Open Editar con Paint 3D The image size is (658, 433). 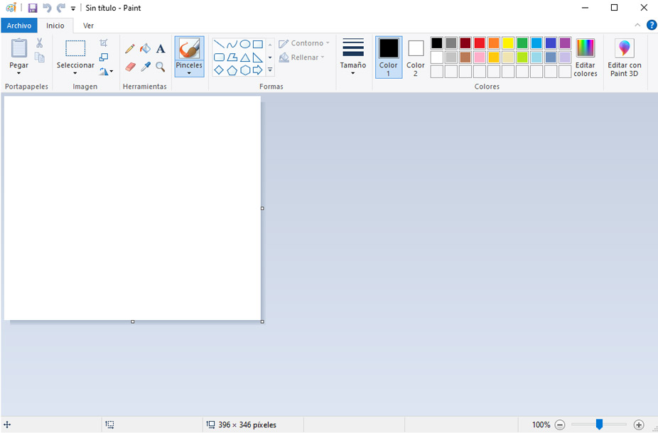tap(625, 57)
